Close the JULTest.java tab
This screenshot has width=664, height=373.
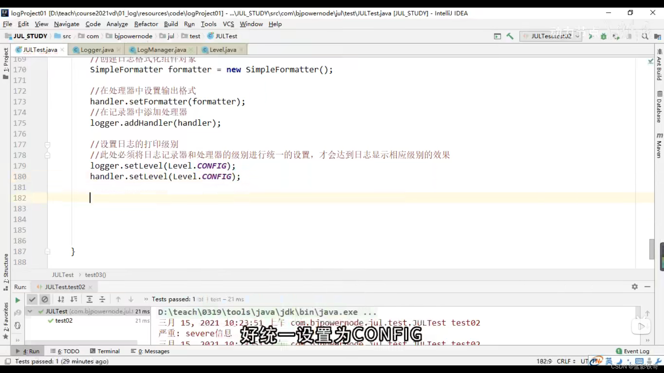(x=62, y=50)
